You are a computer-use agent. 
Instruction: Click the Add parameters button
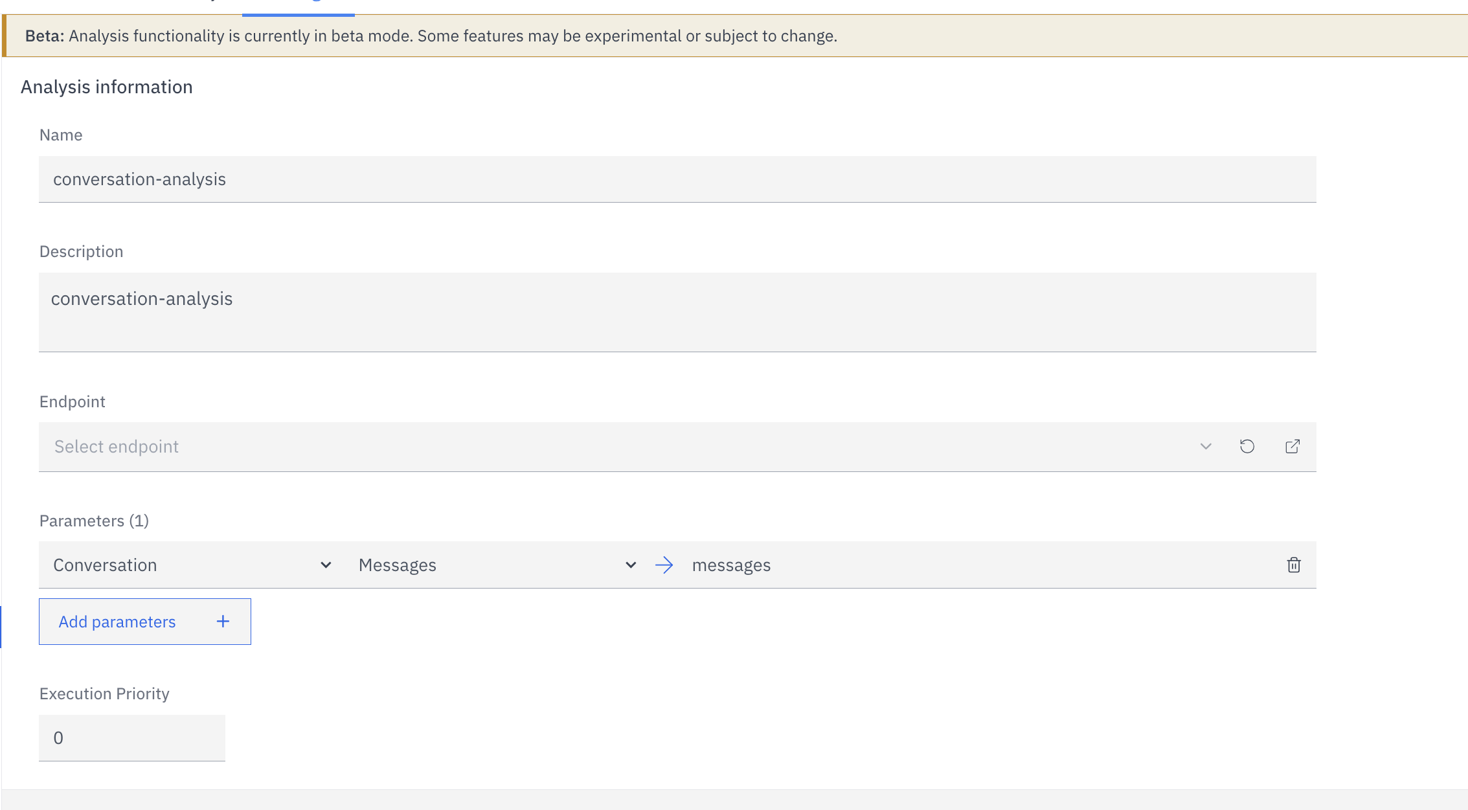[x=117, y=621]
